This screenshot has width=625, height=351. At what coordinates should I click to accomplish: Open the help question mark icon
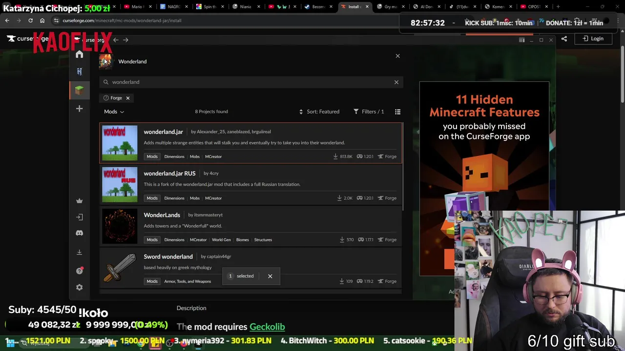(79, 271)
